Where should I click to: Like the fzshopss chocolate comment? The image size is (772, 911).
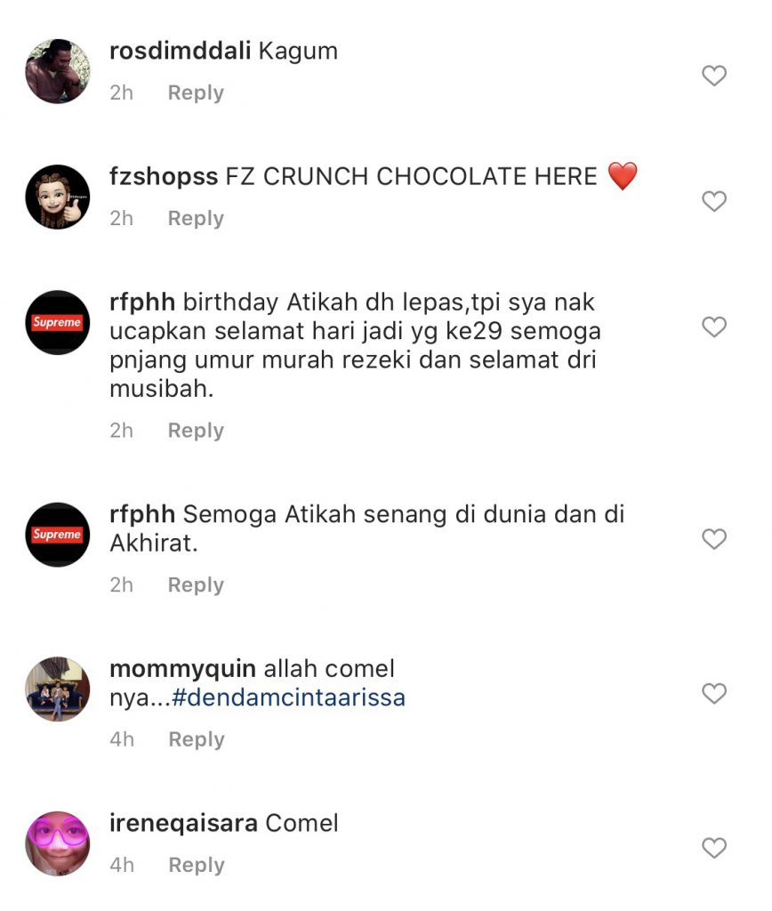[x=714, y=201]
